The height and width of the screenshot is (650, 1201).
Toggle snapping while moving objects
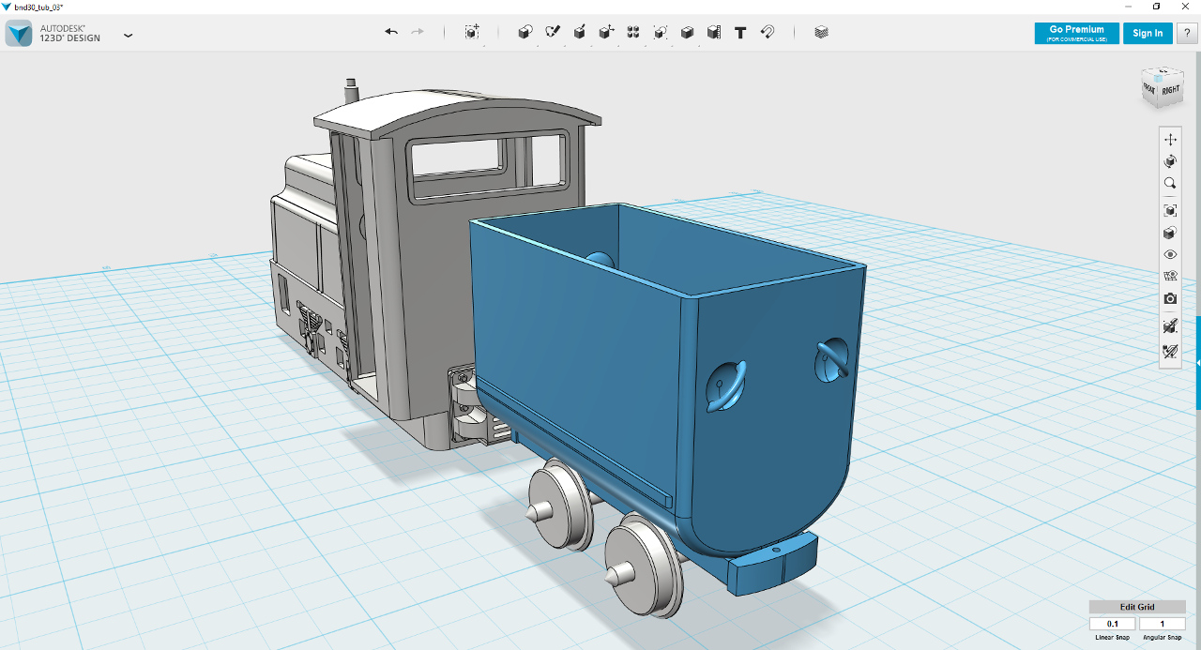[1170, 326]
